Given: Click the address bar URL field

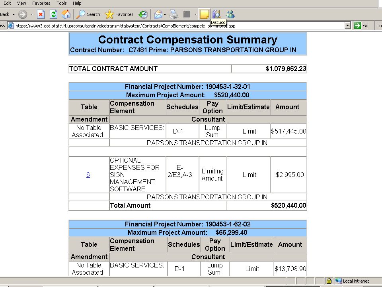Looking at the screenshot, I should 180,26.
